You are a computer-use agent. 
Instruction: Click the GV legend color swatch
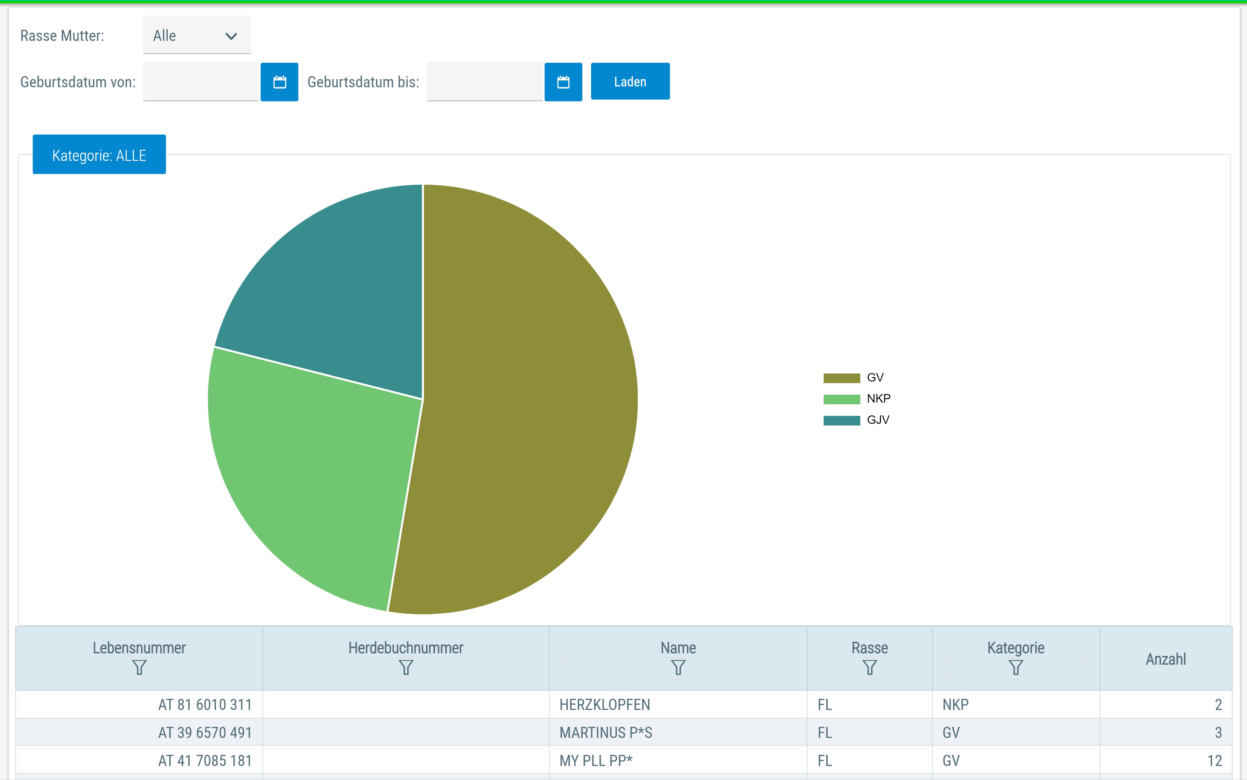842,378
